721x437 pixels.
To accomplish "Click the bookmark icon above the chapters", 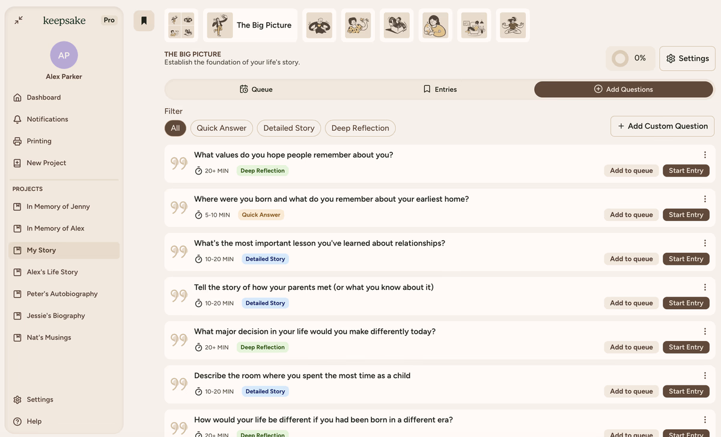I will [144, 20].
